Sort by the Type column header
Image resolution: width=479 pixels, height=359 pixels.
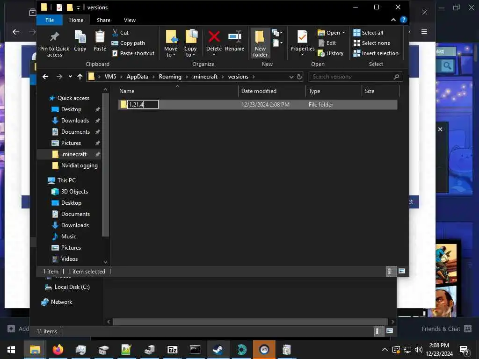pyautogui.click(x=334, y=91)
